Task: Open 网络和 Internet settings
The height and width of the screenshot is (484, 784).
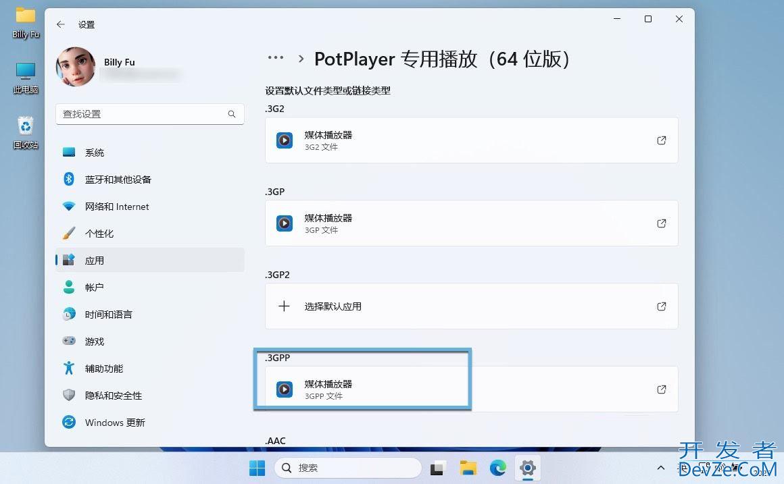Action: tap(150, 207)
